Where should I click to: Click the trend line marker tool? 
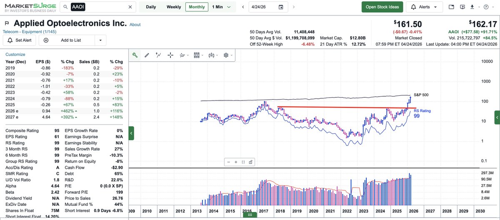158,55
